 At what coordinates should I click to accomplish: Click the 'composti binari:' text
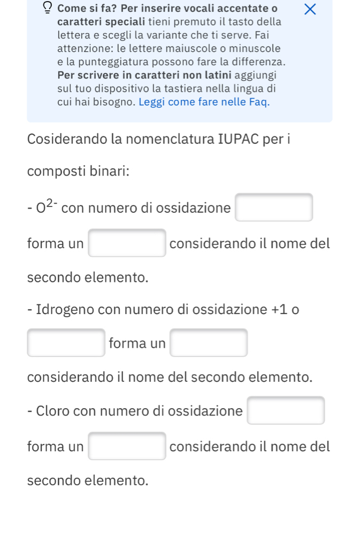click(x=79, y=171)
